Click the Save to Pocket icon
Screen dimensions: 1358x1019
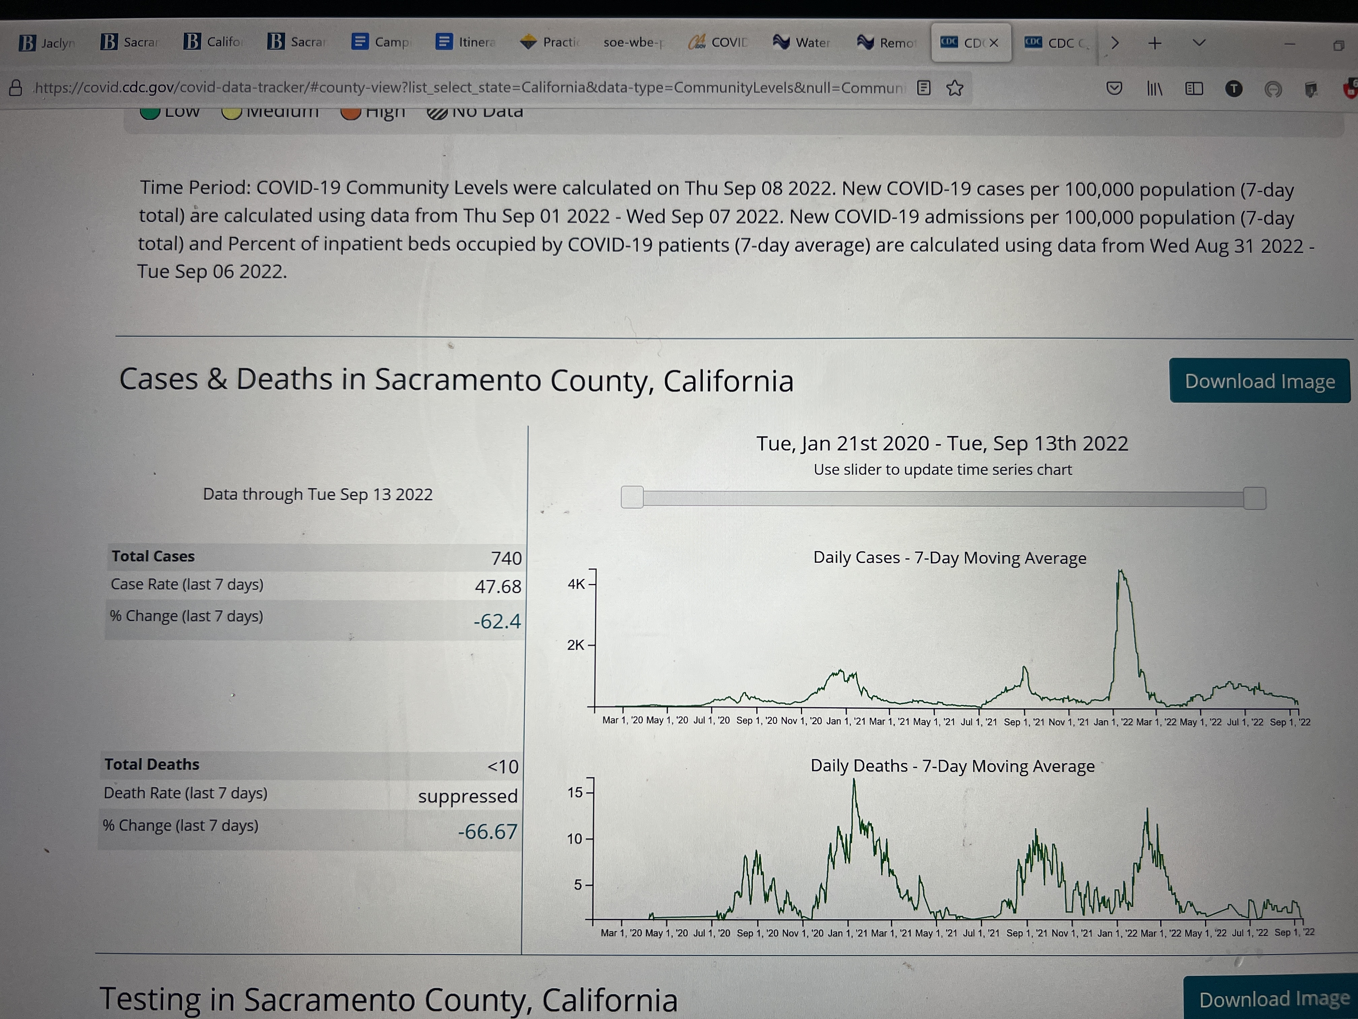(1114, 88)
